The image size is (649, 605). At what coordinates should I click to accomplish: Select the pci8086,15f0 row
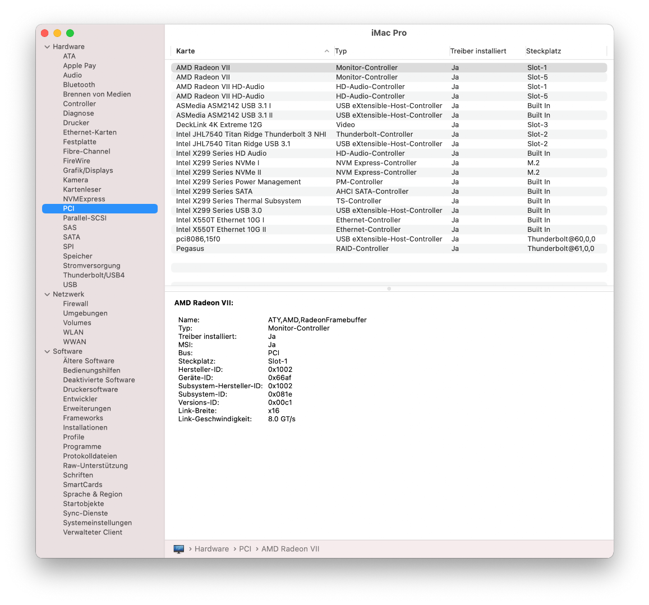pos(389,239)
